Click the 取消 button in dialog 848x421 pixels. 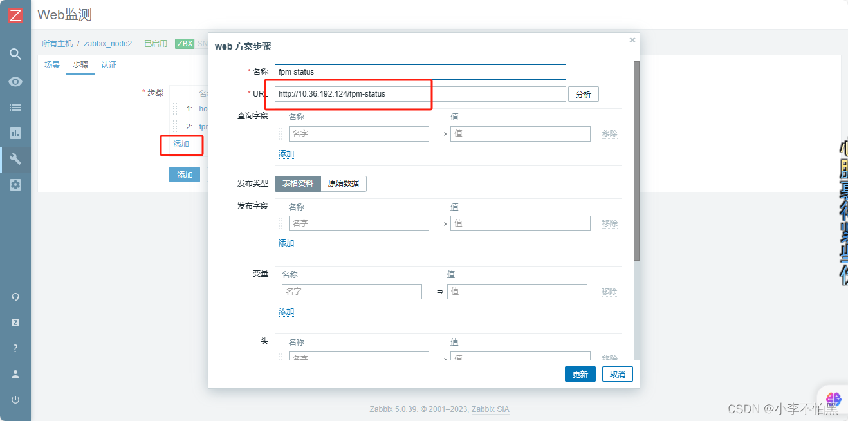(618, 374)
